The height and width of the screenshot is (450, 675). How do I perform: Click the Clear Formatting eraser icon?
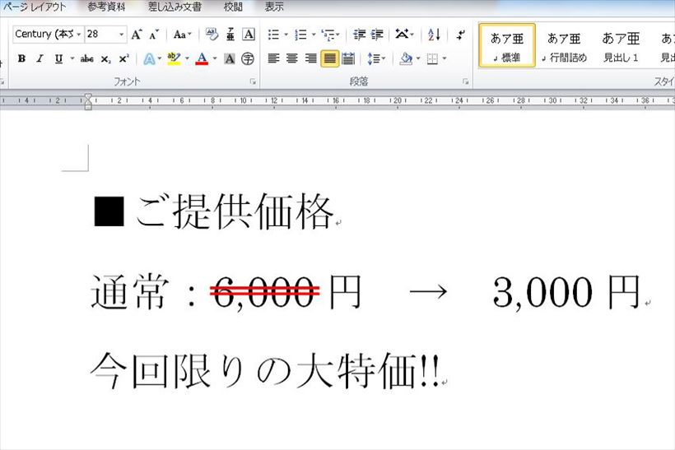pos(212,35)
